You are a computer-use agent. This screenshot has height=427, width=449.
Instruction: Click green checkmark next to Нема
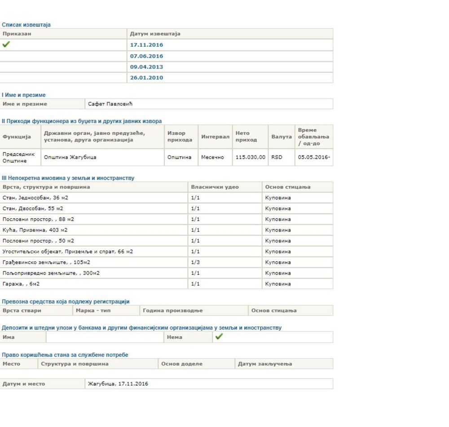pos(219,337)
